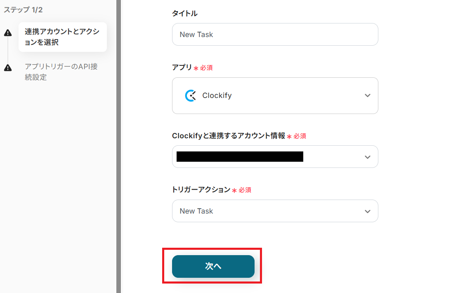The height and width of the screenshot is (293, 465).
Task: Click the vertical gray panel divider bar
Action: tap(119, 146)
